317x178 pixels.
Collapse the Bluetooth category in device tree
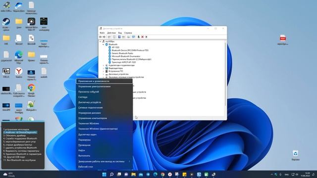[104, 44]
